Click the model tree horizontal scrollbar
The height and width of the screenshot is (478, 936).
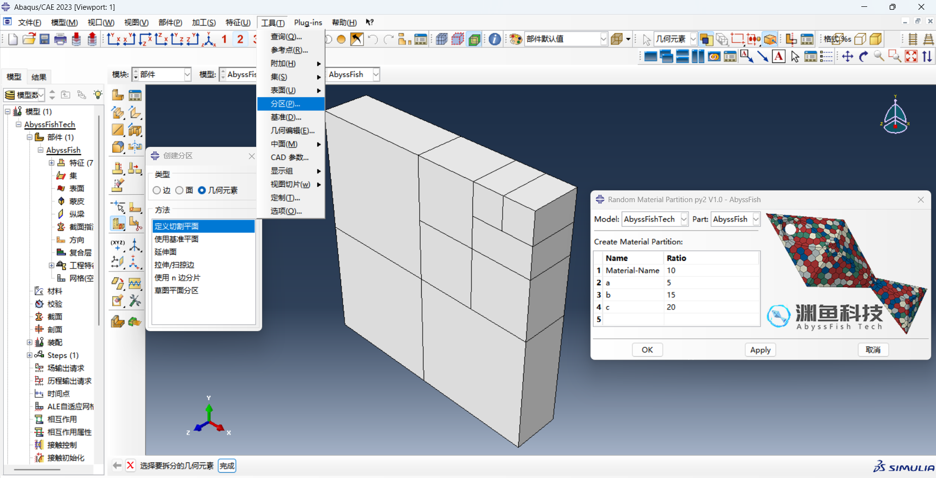pos(37,470)
